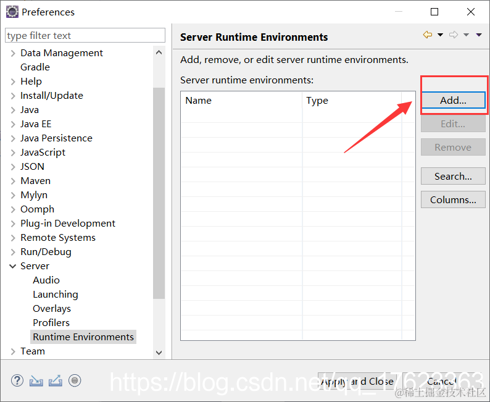
Task: Maximize the Preferences window
Action: click(434, 12)
